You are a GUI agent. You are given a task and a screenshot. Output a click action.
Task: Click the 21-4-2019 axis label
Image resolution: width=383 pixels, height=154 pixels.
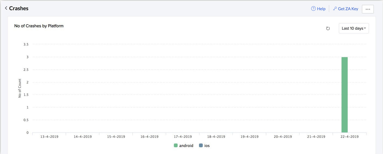coord(316,136)
